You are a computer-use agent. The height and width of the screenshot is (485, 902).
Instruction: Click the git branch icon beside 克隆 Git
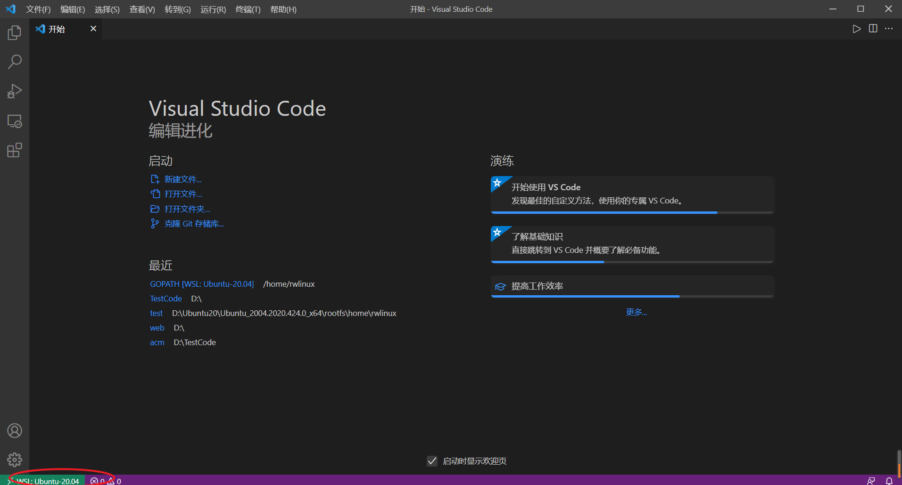(155, 224)
